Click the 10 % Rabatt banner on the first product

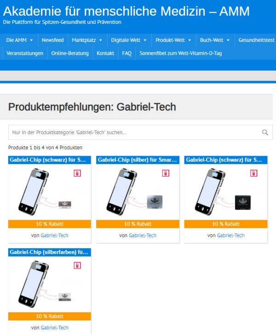tap(50, 224)
